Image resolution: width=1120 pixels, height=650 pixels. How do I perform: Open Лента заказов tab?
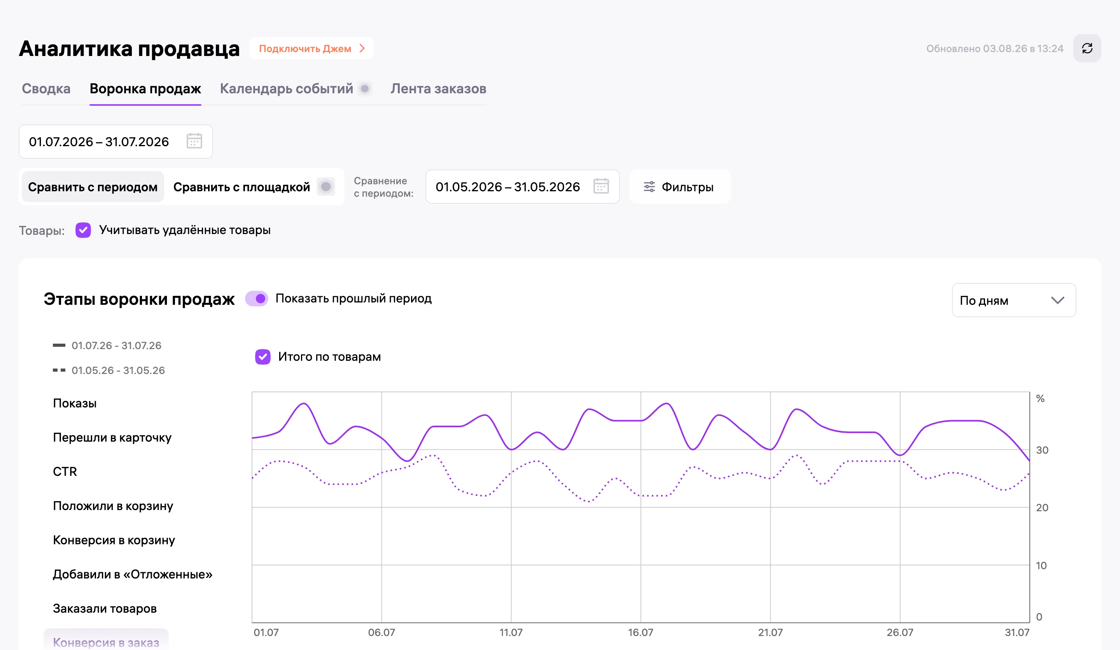[x=438, y=88]
